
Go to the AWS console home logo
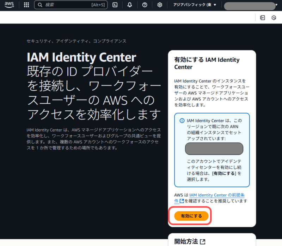(9, 5)
